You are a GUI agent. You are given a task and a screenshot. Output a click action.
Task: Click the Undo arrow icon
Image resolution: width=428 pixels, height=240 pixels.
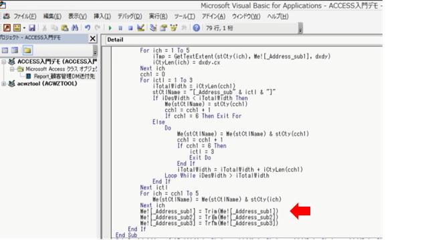click(88, 28)
